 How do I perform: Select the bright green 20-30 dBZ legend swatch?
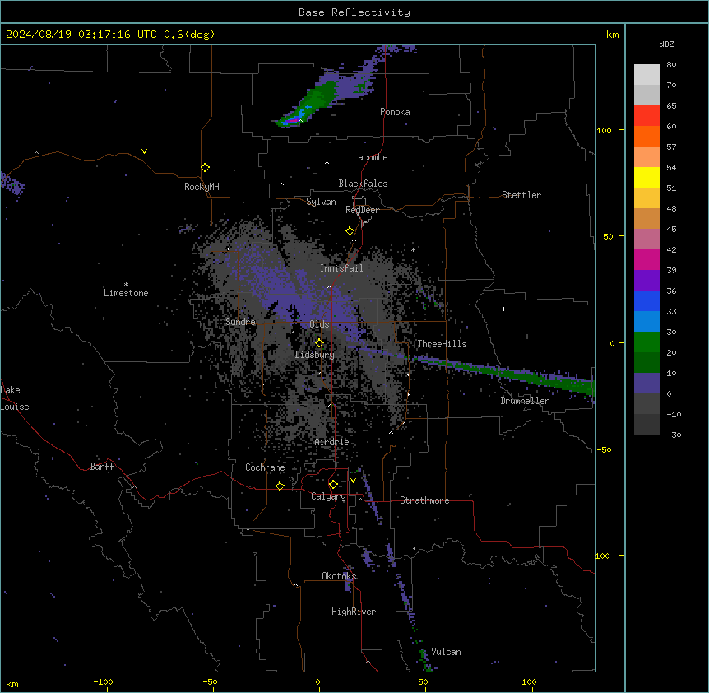pos(646,342)
